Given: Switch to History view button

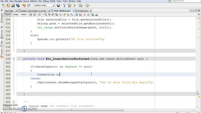Looking at the screenshot, I should coord(24,15).
